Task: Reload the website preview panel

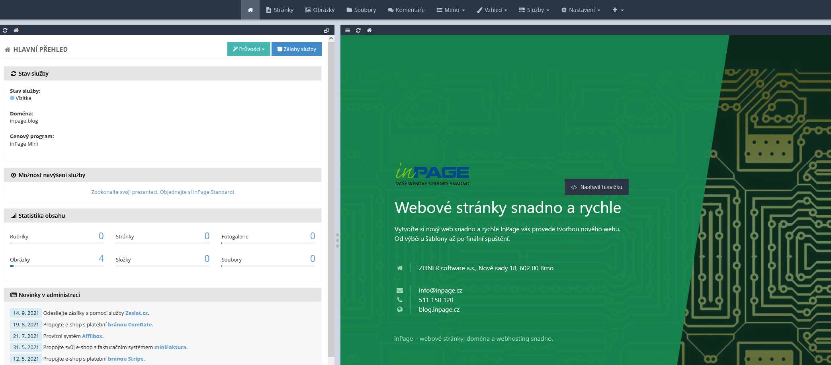Action: point(358,30)
